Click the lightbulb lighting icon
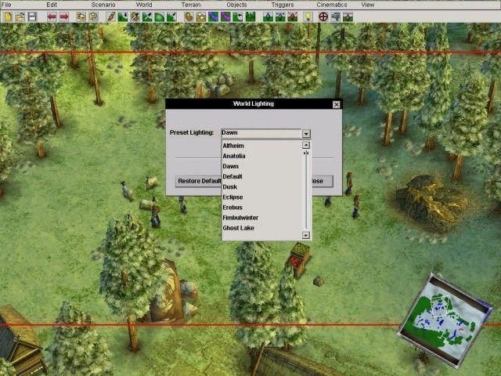This screenshot has height=376, width=501. pyautogui.click(x=308, y=16)
